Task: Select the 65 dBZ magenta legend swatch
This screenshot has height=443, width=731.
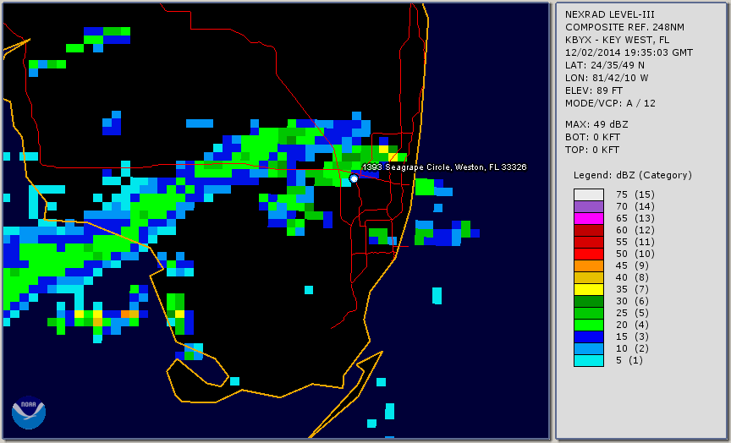Action: [588, 218]
